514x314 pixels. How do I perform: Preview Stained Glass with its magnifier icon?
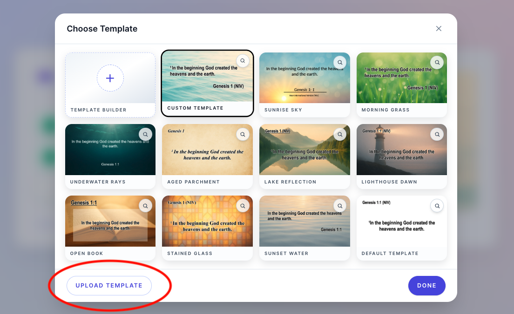pos(243,206)
